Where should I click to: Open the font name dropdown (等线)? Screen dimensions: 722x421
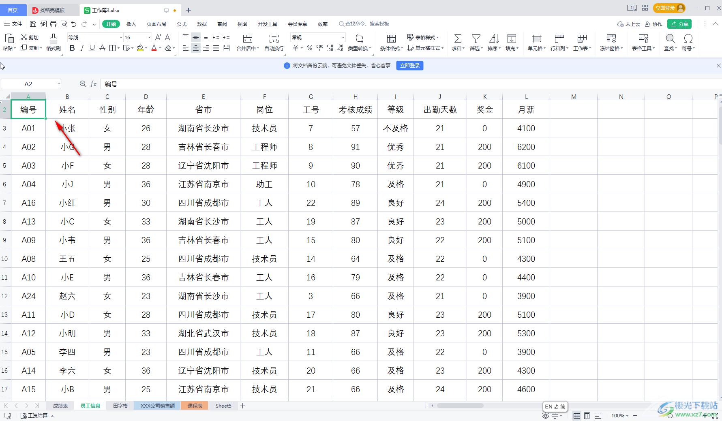121,37
